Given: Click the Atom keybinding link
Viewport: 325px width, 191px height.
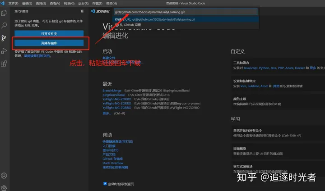Looking at the screenshot, I should pyautogui.click(x=264, y=86).
